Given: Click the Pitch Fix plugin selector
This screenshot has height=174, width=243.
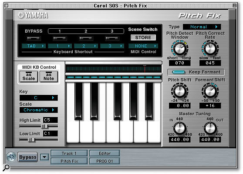Looking at the screenshot, I should click(69, 161).
